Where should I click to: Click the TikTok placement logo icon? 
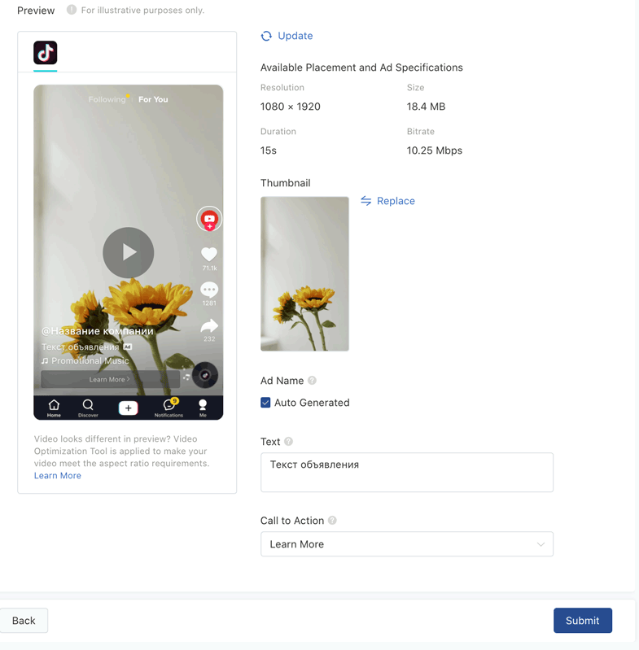pyautogui.click(x=46, y=53)
